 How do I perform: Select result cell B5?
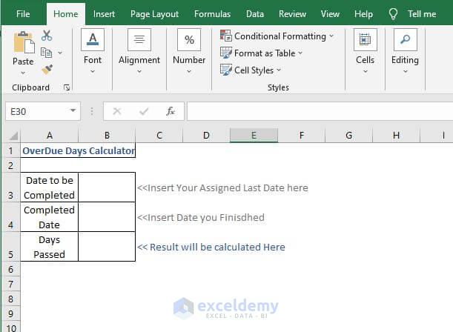107,247
